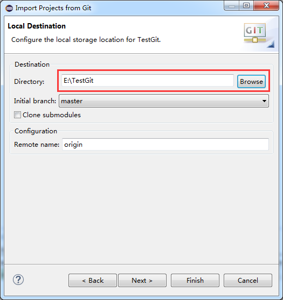This screenshot has width=283, height=300.
Task: Enable the Clone submodules checkbox
Action: coord(17,115)
